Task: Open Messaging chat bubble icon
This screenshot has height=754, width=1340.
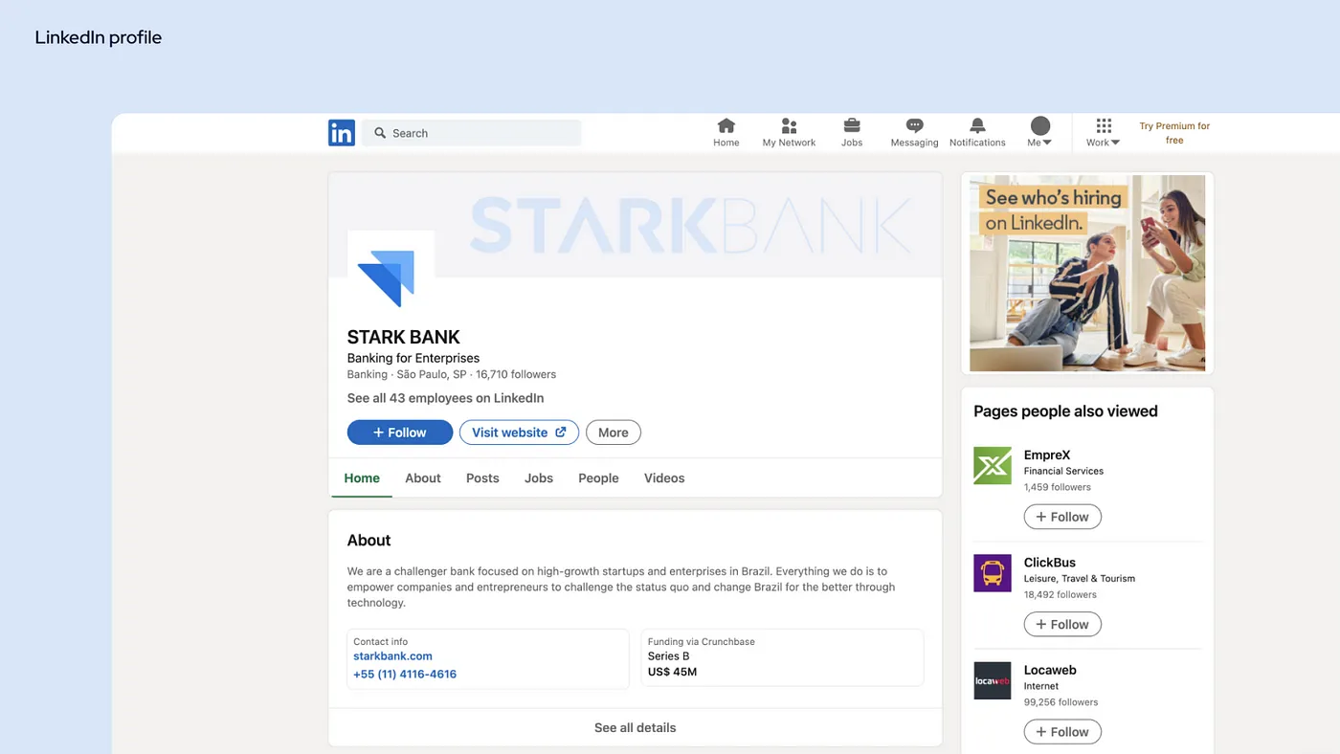Action: 914,126
